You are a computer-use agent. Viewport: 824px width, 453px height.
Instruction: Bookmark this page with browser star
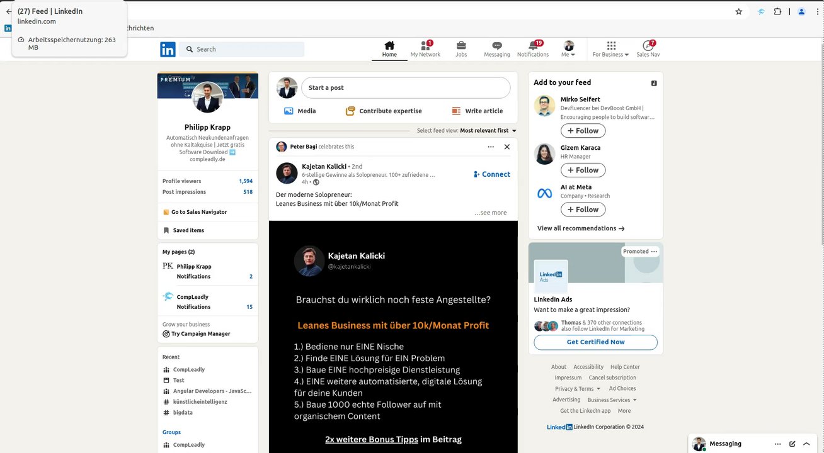tap(739, 11)
